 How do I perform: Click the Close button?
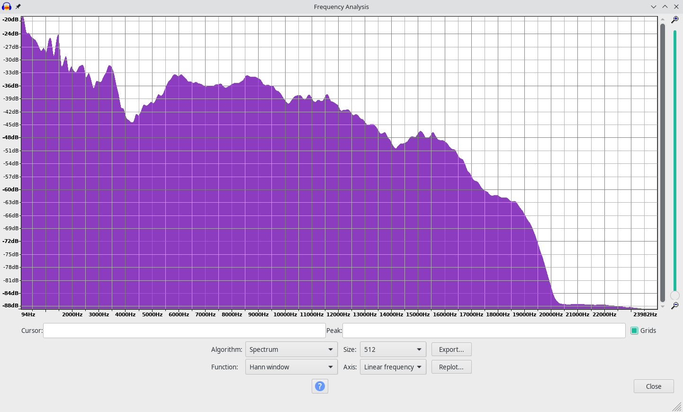(654, 386)
